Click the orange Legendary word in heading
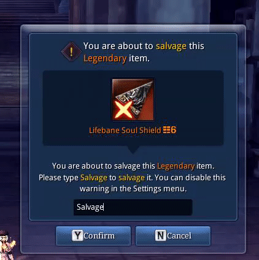The height and width of the screenshot is (260, 259). (105, 59)
